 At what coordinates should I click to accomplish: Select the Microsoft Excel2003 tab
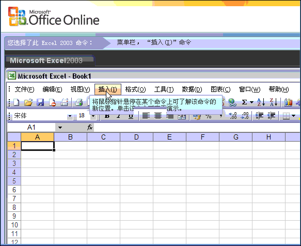click(x=50, y=61)
